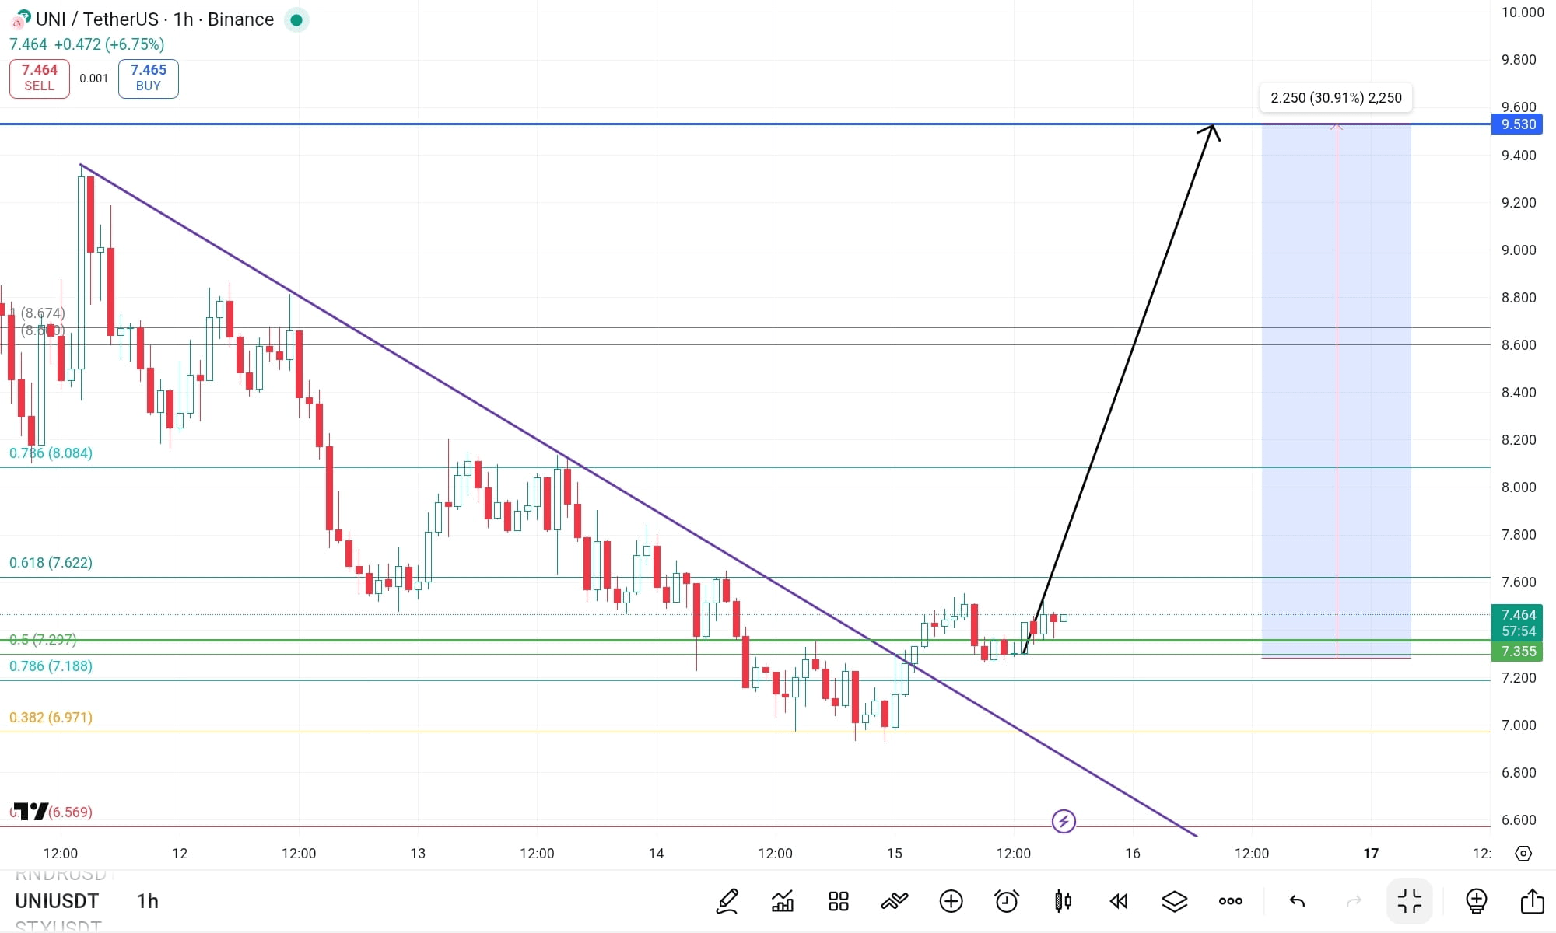The image size is (1556, 933).
Task: Open the drawing tools pencil icon
Action: click(x=727, y=901)
